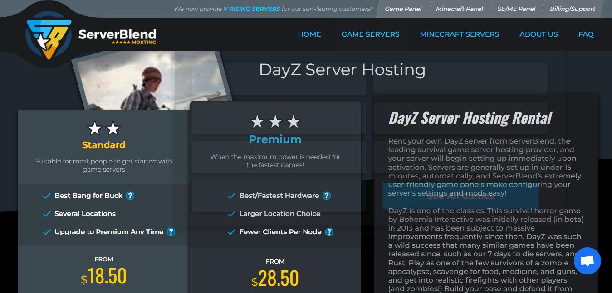Click the DayZ Server Hosting heading

(342, 70)
